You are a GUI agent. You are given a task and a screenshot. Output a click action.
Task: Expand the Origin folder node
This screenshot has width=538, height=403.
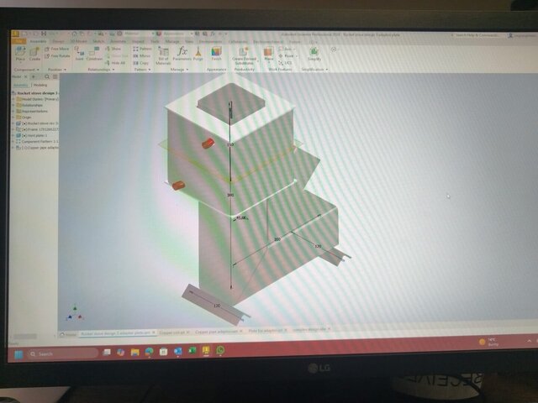[x=13, y=118]
